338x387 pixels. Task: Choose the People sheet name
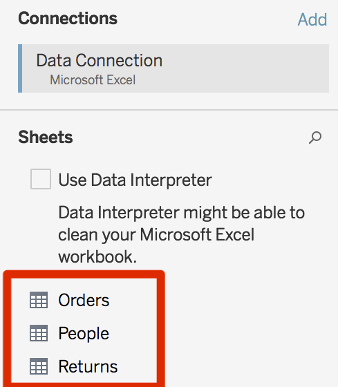pos(84,333)
